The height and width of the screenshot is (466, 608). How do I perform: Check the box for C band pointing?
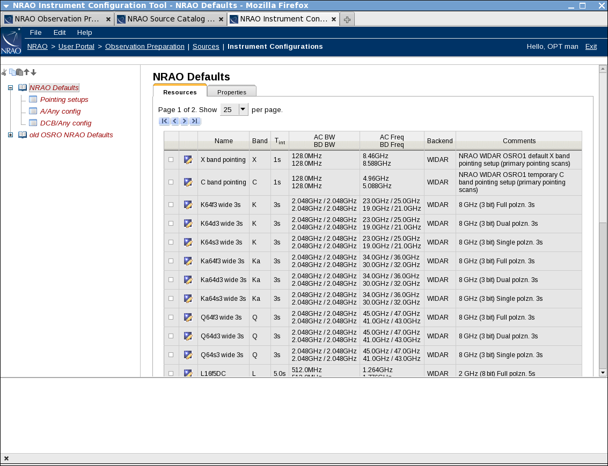pos(171,182)
